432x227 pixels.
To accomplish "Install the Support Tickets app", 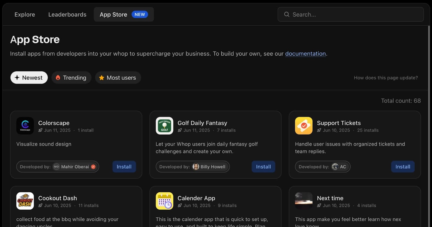I will tap(403, 167).
